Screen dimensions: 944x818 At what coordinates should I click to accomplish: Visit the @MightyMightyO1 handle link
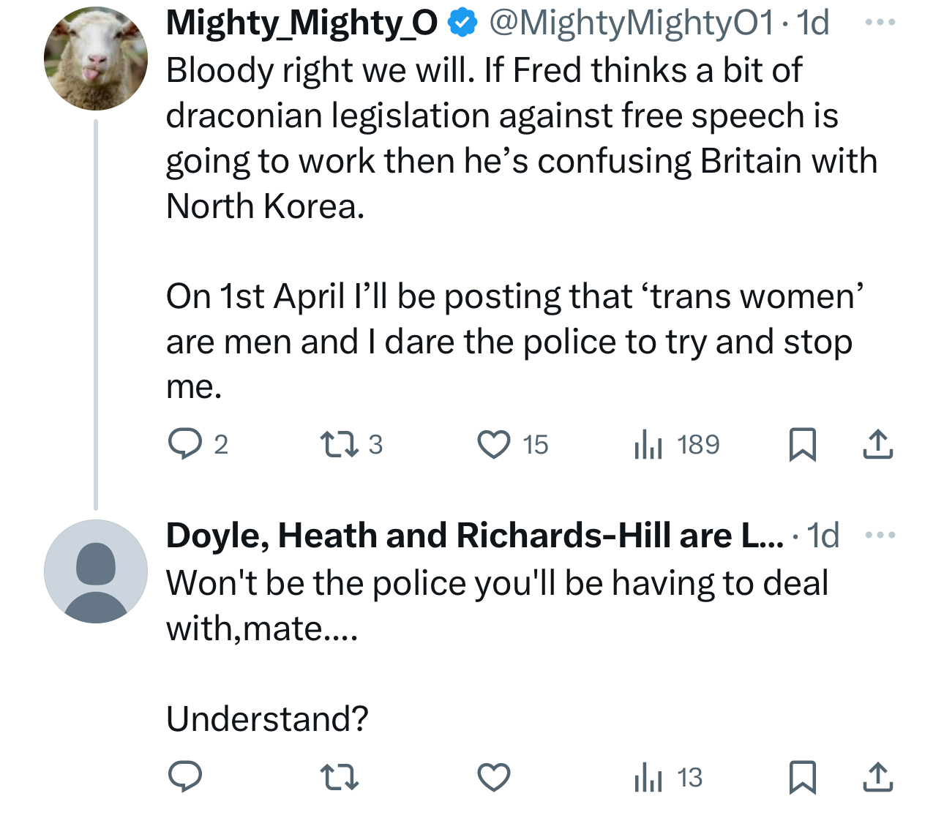[x=630, y=23]
